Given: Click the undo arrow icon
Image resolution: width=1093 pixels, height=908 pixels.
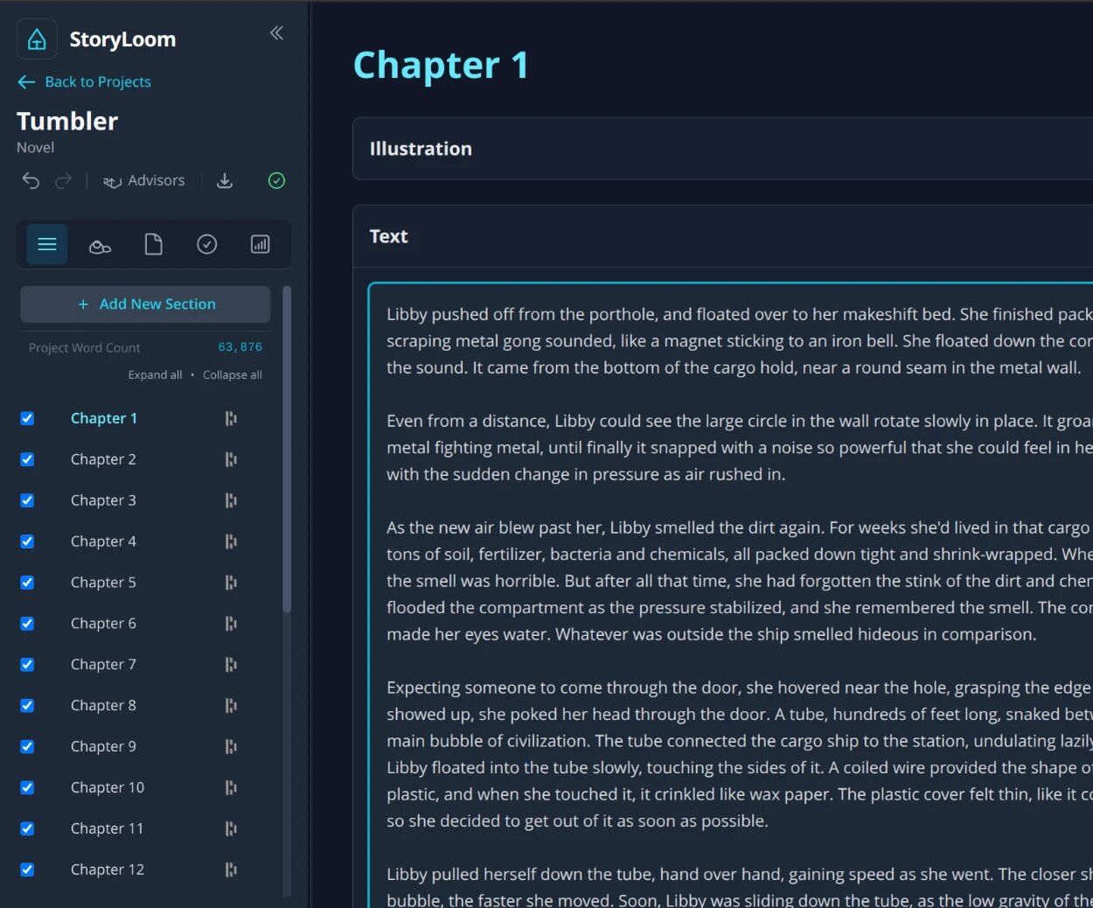Looking at the screenshot, I should (x=31, y=180).
